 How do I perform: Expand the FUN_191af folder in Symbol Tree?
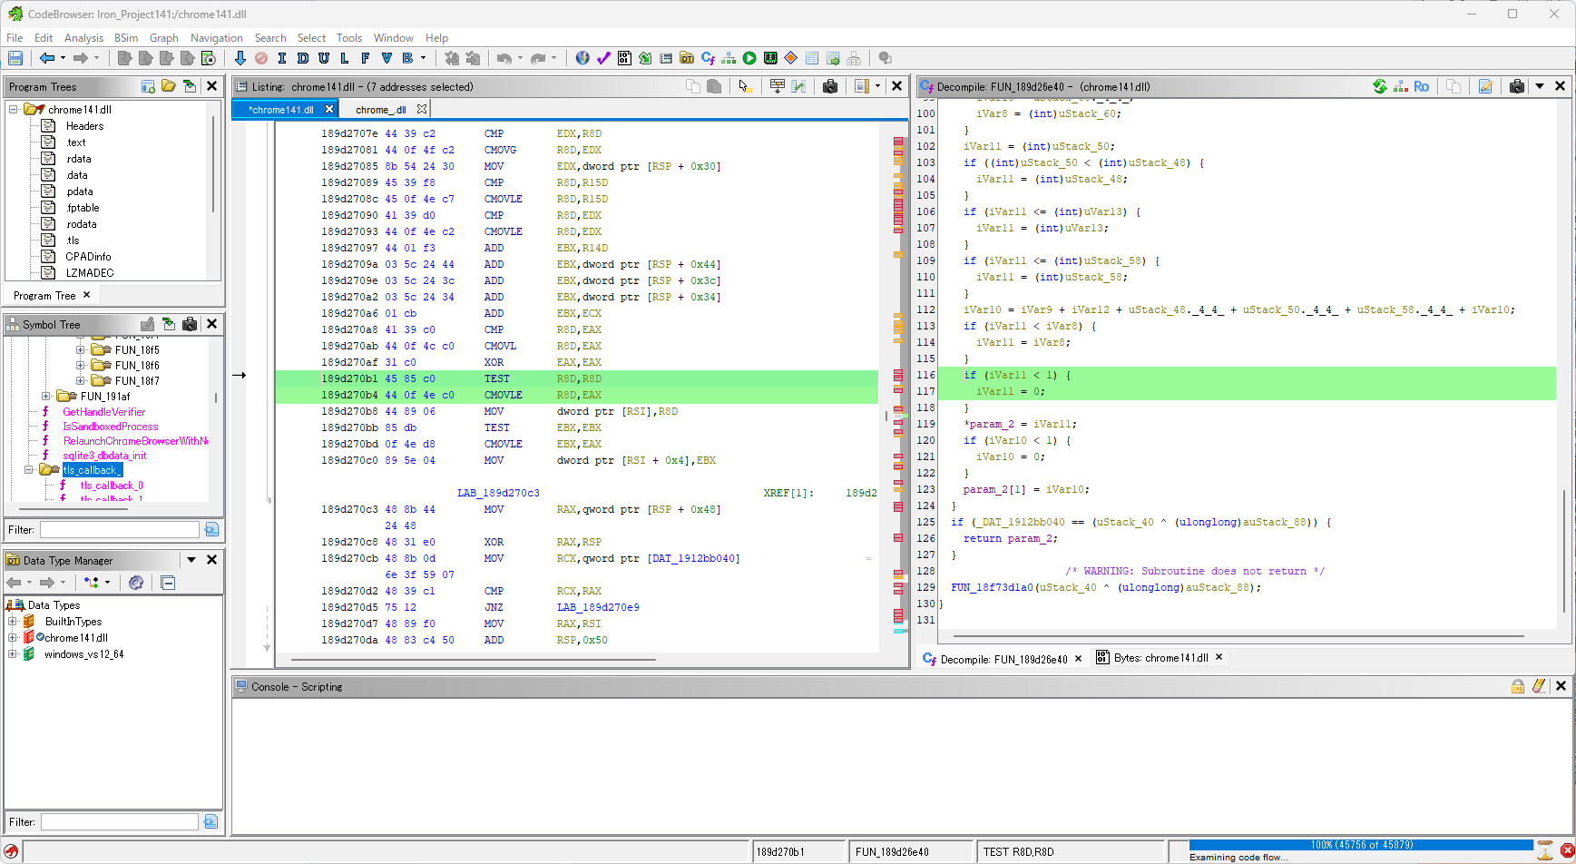click(46, 397)
